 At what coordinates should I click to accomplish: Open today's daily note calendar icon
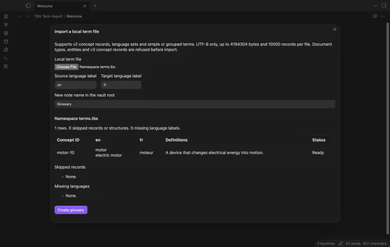click(6, 41)
